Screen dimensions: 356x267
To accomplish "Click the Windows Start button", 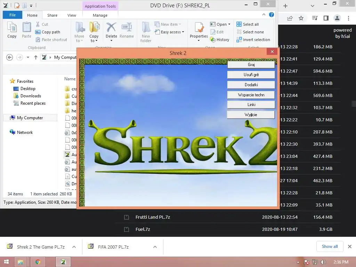I will point(6,262).
